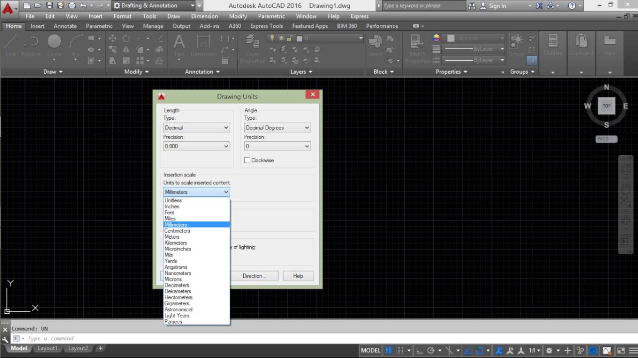This screenshot has height=358, width=638.
Task: Click the New drawing icon in quick access toolbar
Action: tap(27, 6)
